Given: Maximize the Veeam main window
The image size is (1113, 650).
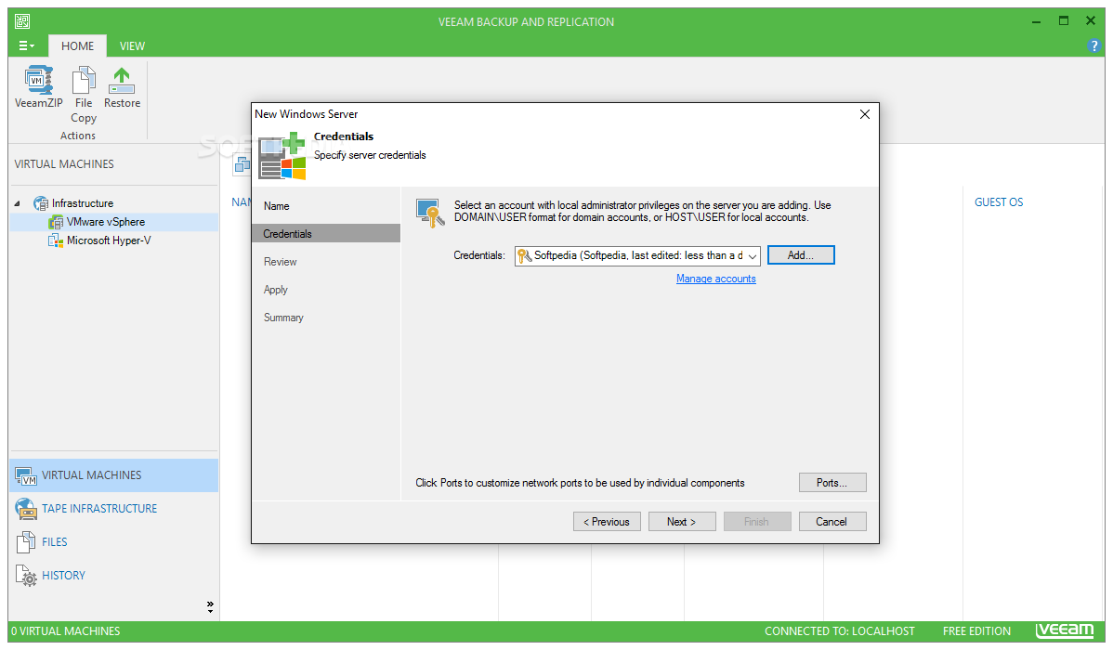Looking at the screenshot, I should pyautogui.click(x=1064, y=21).
